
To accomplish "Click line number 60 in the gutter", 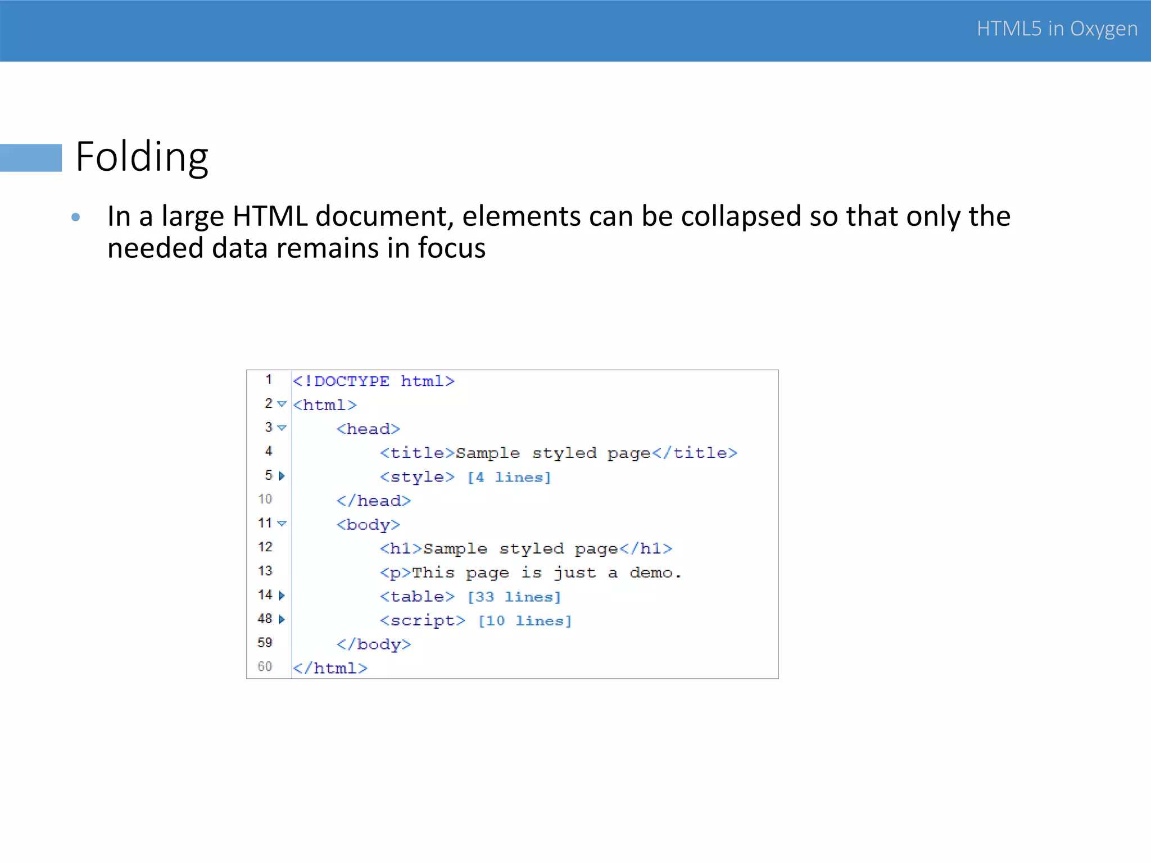I will pyautogui.click(x=265, y=666).
